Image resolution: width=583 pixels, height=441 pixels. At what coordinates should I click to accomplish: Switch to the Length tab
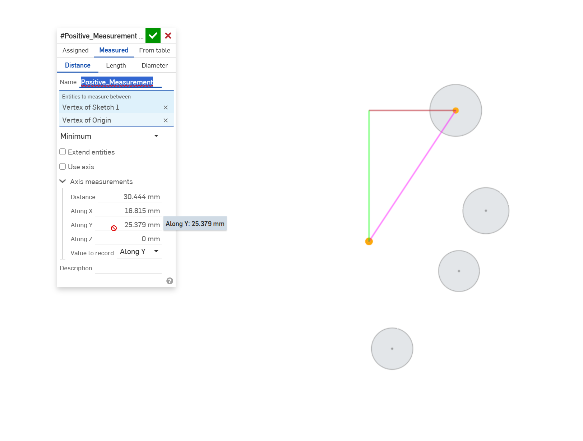(x=116, y=65)
